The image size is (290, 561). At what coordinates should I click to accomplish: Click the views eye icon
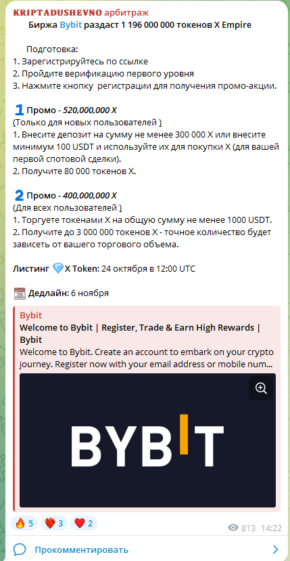click(x=233, y=528)
